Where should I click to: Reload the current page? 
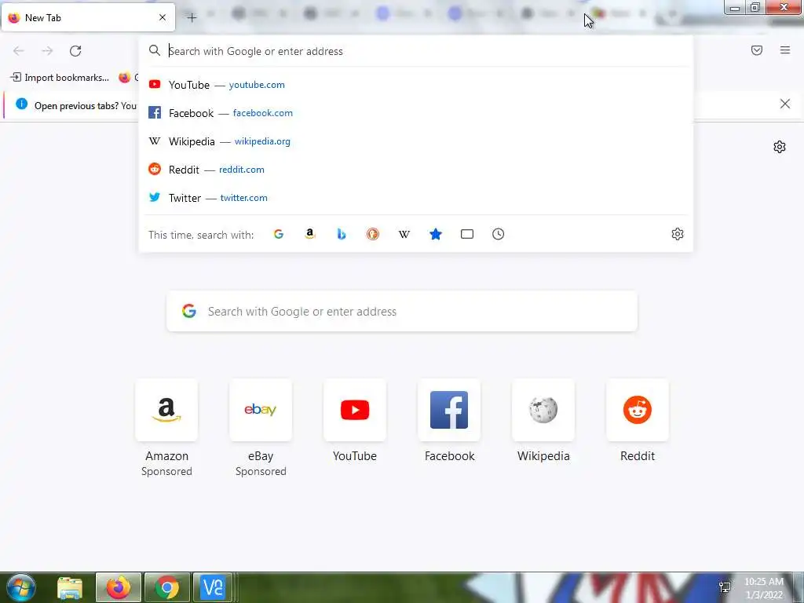coord(75,51)
